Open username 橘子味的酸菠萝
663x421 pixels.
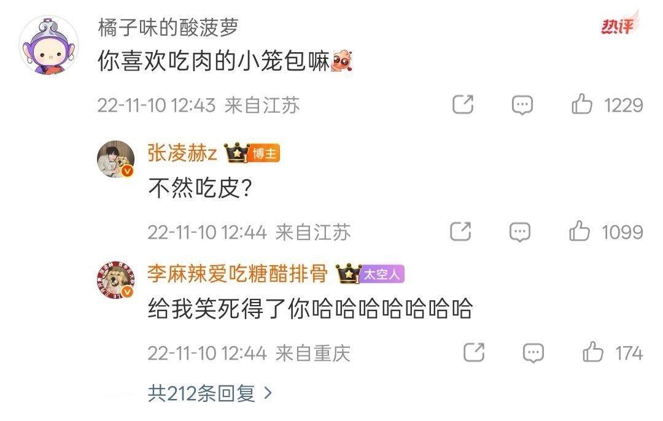click(x=168, y=28)
